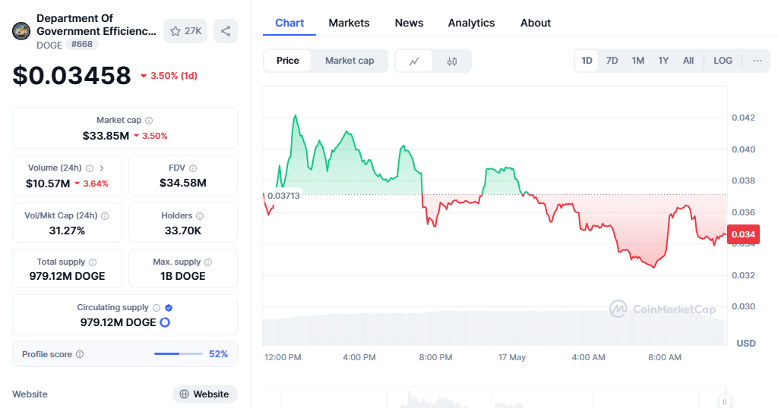The image size is (778, 408).
Task: Open the Markets tab
Action: click(x=349, y=23)
